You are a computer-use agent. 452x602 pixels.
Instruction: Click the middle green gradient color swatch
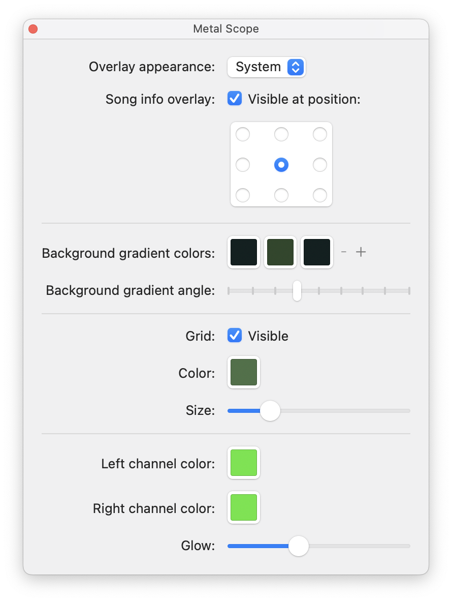coord(280,252)
